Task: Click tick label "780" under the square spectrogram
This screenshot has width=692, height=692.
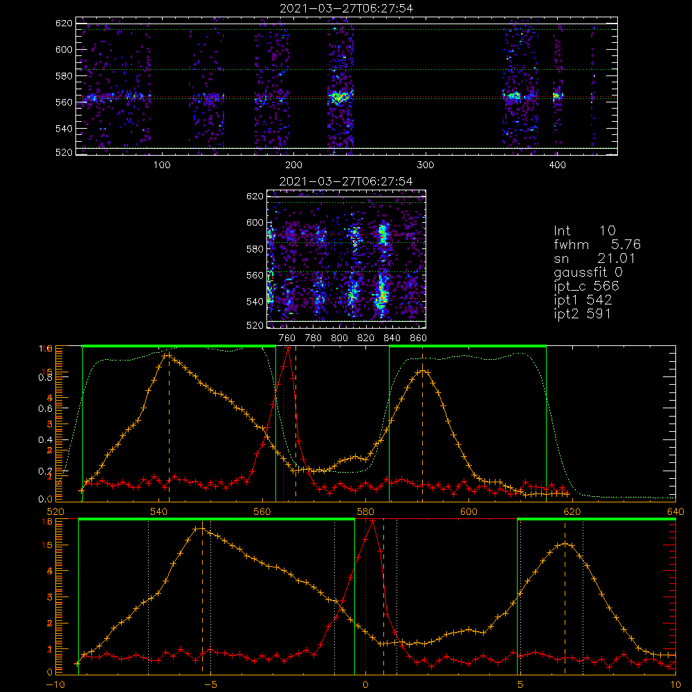Action: point(313,338)
